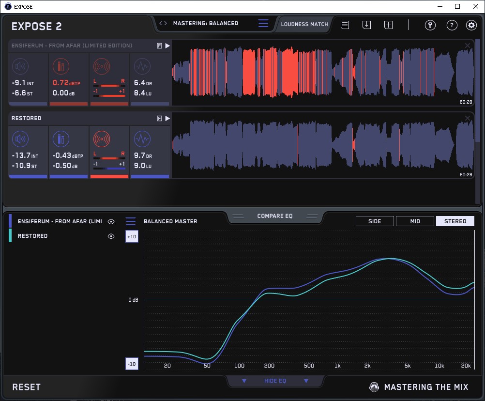Collapse the panel with Hide EQ
Screen dimensions: 485x401
pyautogui.click(x=275, y=381)
